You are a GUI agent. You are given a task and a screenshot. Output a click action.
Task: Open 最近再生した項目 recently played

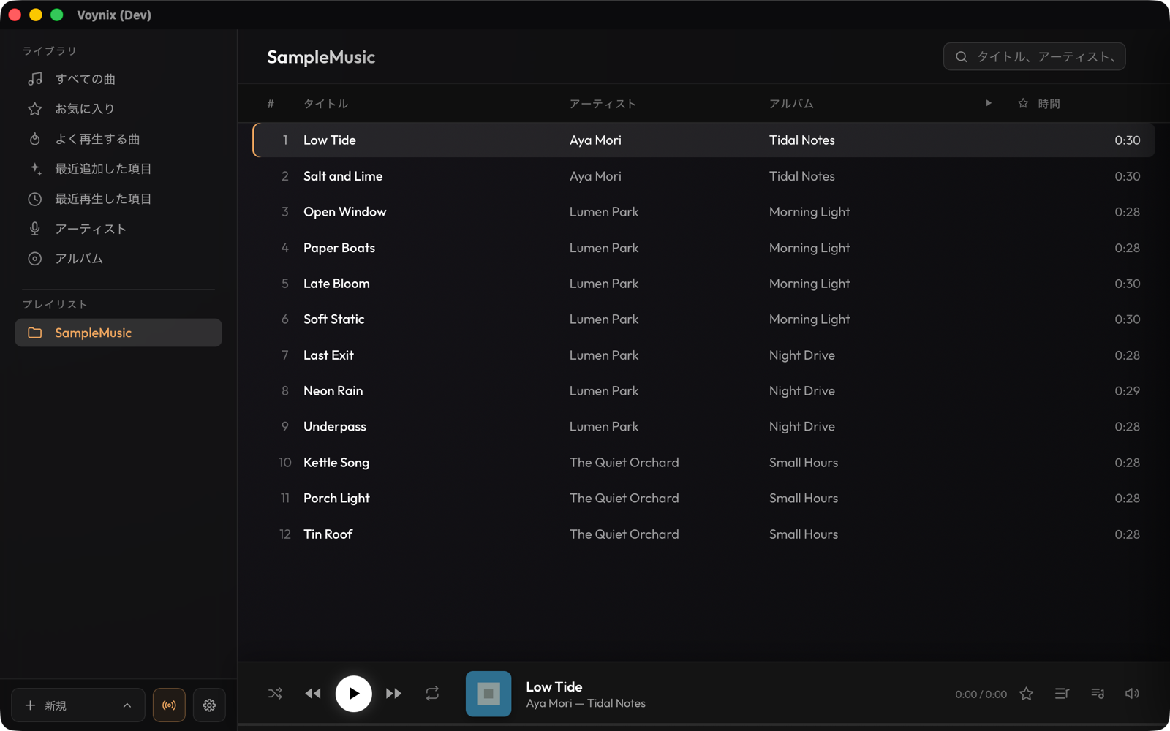click(118, 199)
